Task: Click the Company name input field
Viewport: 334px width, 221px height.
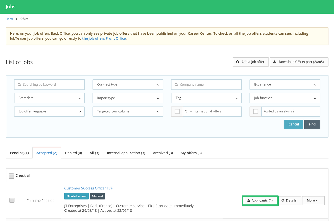Action: click(x=206, y=85)
